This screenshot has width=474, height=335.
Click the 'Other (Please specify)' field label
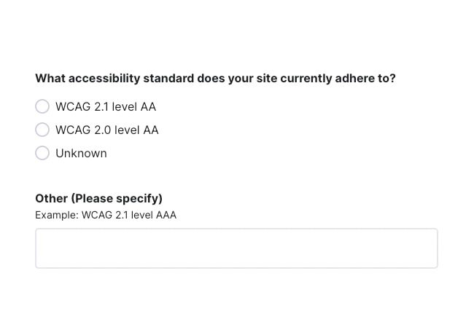98,198
